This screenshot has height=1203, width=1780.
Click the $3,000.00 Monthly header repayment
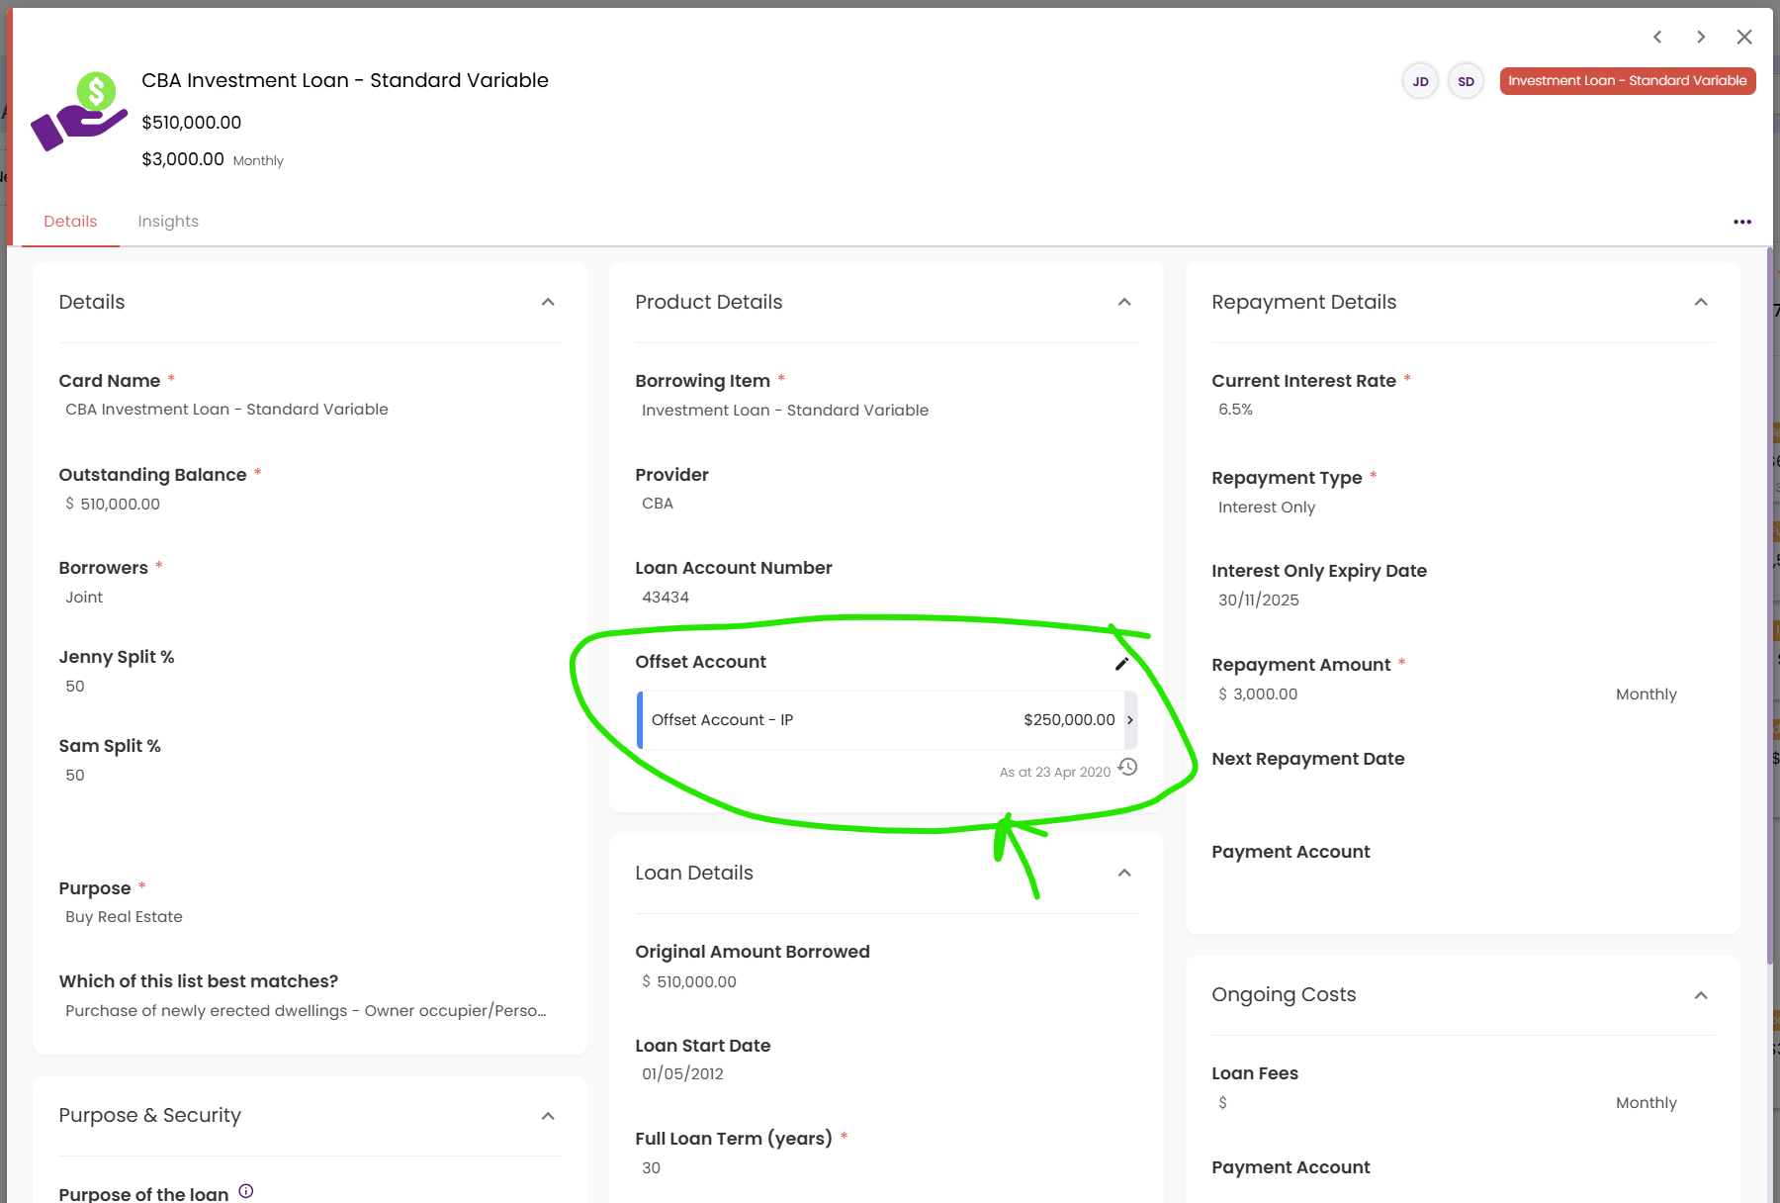click(213, 159)
